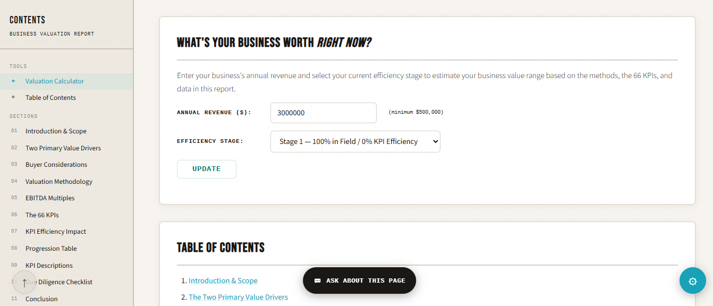Click the chat icon in Ask About This Page
This screenshot has height=306, width=713.
pyautogui.click(x=317, y=280)
